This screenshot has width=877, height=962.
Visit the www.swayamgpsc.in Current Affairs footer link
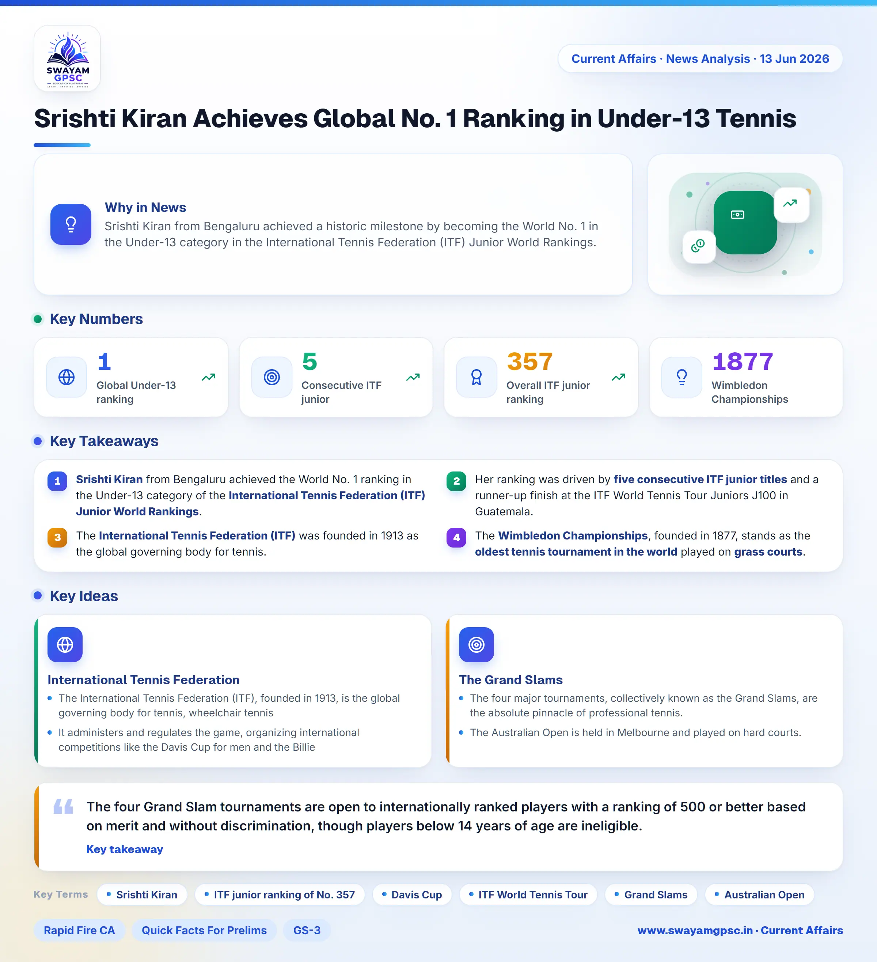[740, 931]
